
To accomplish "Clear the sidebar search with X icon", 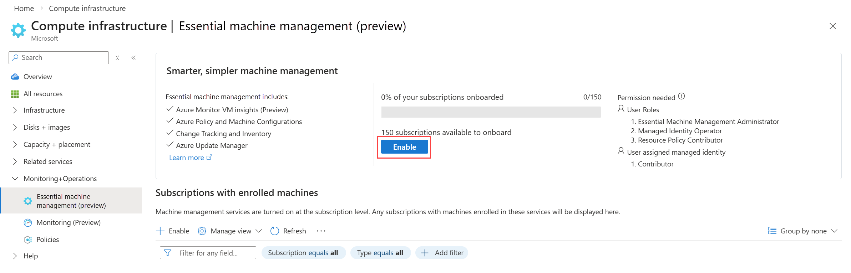I will pyautogui.click(x=117, y=58).
